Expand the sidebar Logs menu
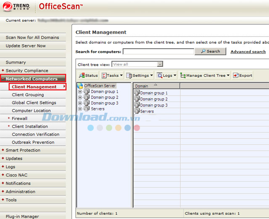 coord(3,166)
